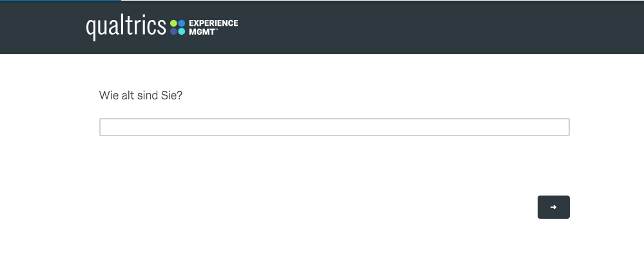
Task: Click the white arrow inside the next button
Action: (x=553, y=207)
